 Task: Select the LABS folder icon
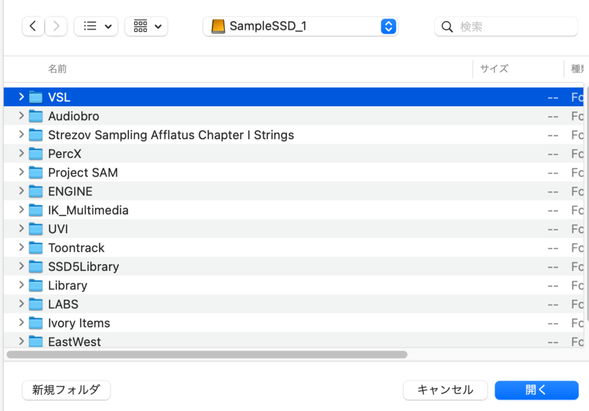(36, 304)
